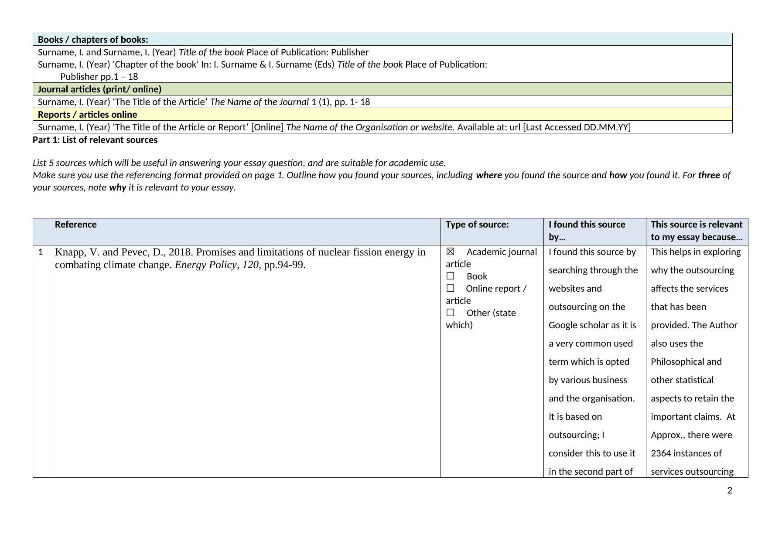Click 'by various business' text

[588, 380]
